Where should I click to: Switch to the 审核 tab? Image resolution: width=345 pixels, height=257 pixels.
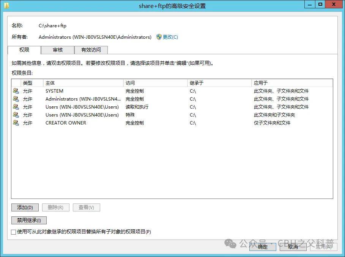pos(58,50)
